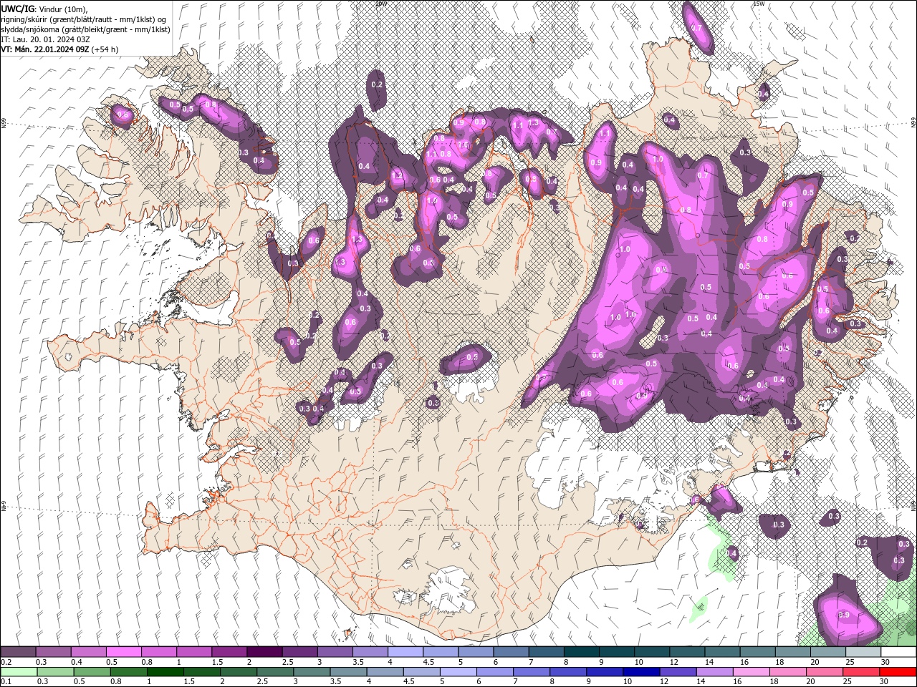Pick the grey-blue 4 rain scale swatch
The image size is (917, 687).
click(x=384, y=672)
